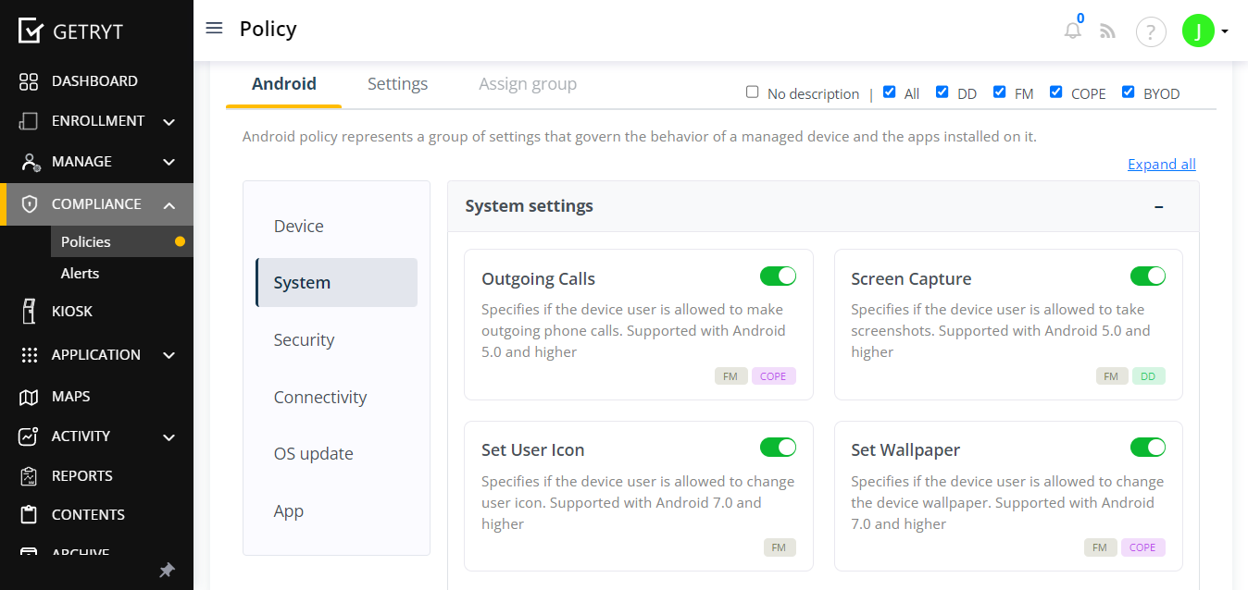Click the Outgoing Calls card title
The image size is (1248, 590).
[x=538, y=279]
